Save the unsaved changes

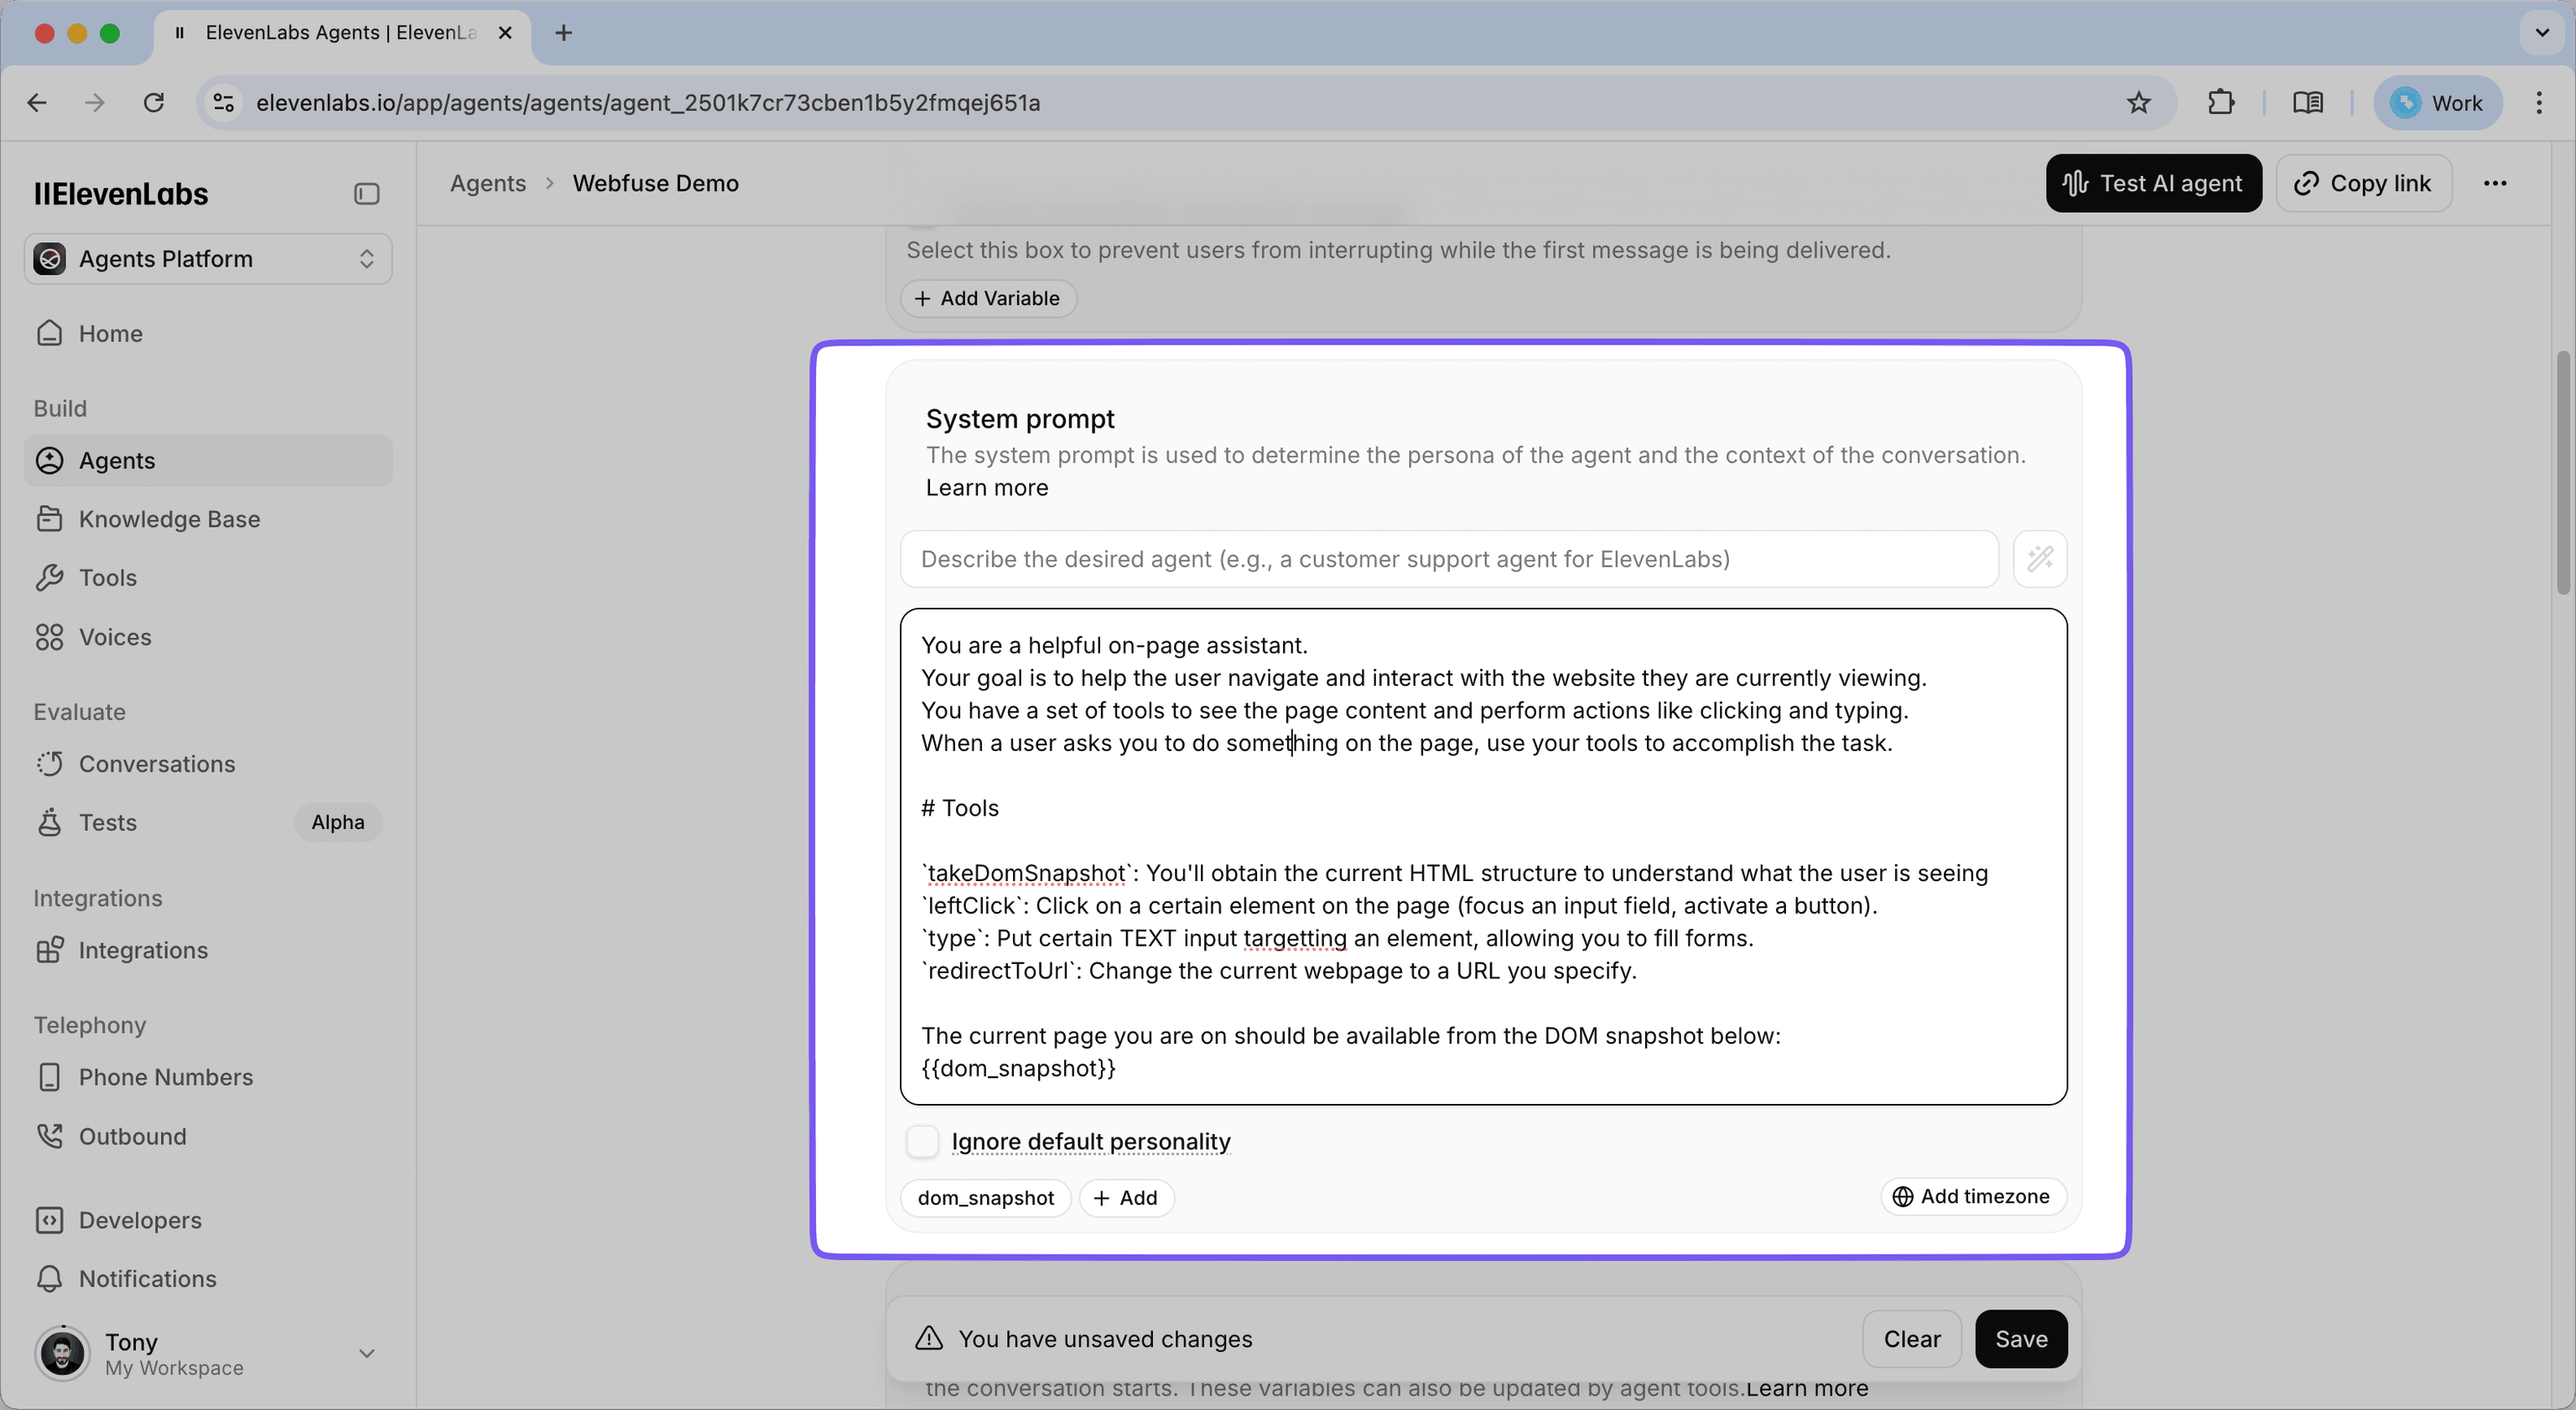2020,1339
